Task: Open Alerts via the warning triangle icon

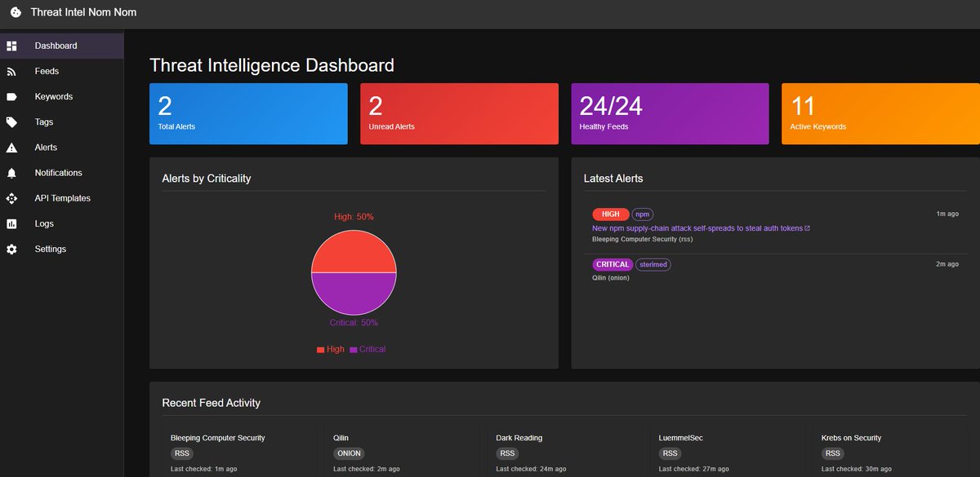Action: (x=12, y=147)
